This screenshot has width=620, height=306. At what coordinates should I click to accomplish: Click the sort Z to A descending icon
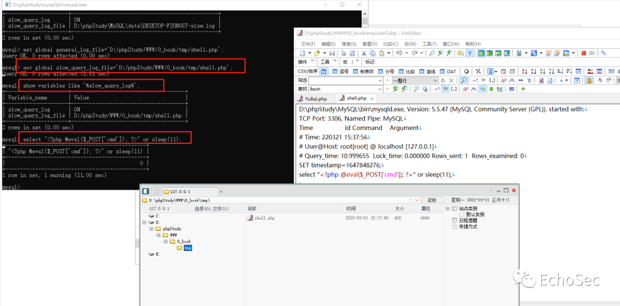[533, 72]
